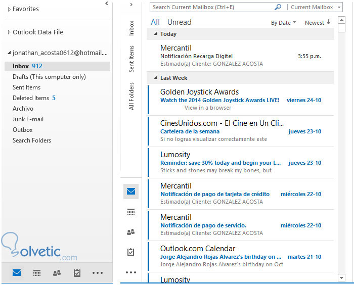The image size is (354, 285).
Task: Expand Outlook Data File tree
Action: point(9,32)
